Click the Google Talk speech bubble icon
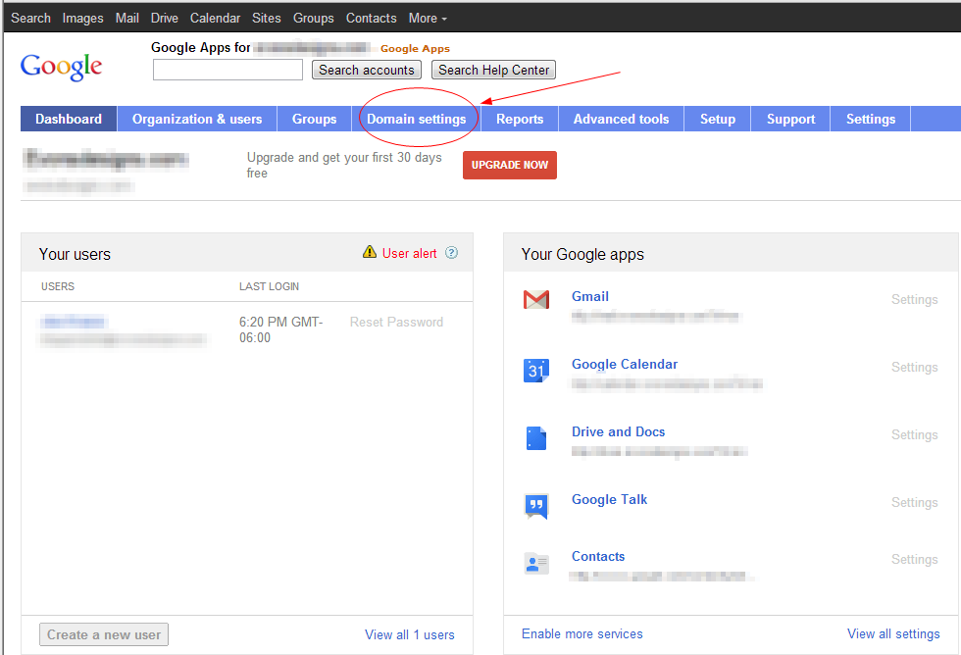The image size is (961, 655). point(536,506)
